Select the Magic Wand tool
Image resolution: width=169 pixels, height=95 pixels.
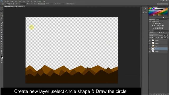click(x=2, y=16)
